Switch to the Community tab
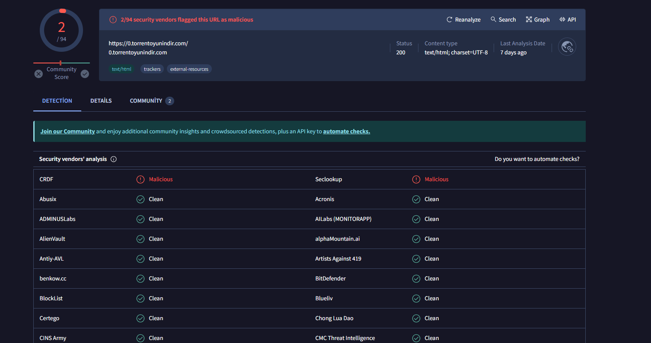The height and width of the screenshot is (343, 651). coord(152,101)
